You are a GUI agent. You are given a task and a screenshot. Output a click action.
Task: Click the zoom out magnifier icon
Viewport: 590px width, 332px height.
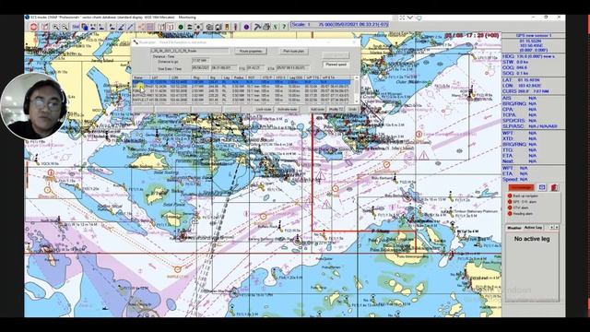click(65, 27)
